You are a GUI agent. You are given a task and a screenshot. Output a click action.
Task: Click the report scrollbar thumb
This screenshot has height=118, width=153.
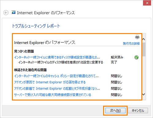click(144, 49)
